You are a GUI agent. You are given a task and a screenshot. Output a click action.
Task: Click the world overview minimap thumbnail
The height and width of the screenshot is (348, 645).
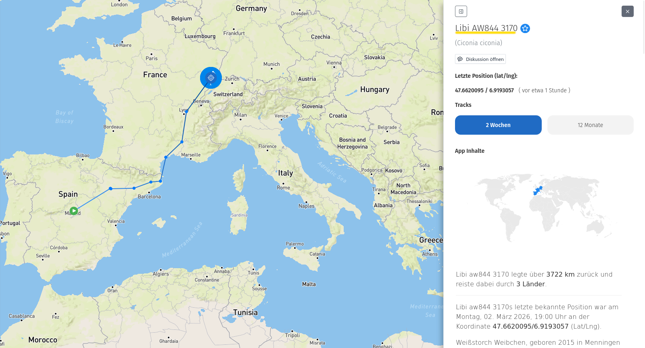(544, 208)
